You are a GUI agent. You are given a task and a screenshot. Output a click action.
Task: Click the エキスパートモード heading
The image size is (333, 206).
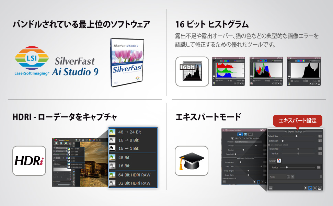point(208,117)
